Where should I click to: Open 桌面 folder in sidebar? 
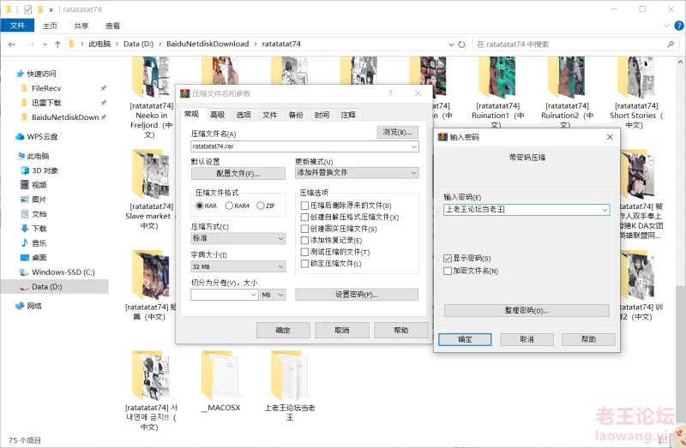click(x=39, y=258)
